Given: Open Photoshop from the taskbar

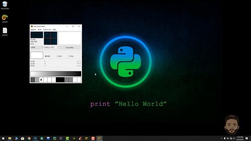Looking at the screenshot, I should (x=35, y=138).
